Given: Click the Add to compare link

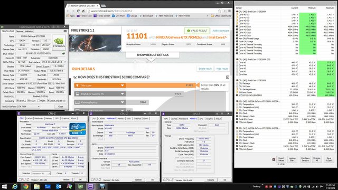Looking at the screenshot, I should tap(221, 31).
